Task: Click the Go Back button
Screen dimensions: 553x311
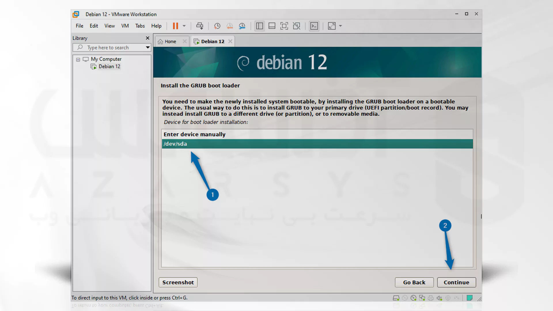Action: (414, 282)
